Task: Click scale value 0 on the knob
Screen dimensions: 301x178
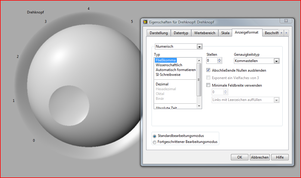Action: 34,141
